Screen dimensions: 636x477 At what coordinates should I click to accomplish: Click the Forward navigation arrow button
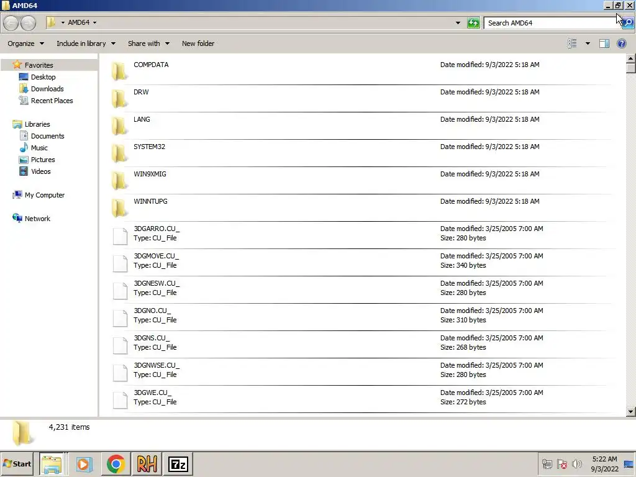tap(28, 23)
